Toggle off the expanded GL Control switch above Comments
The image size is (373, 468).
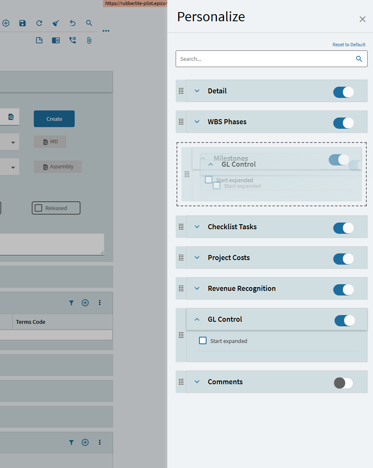click(345, 320)
